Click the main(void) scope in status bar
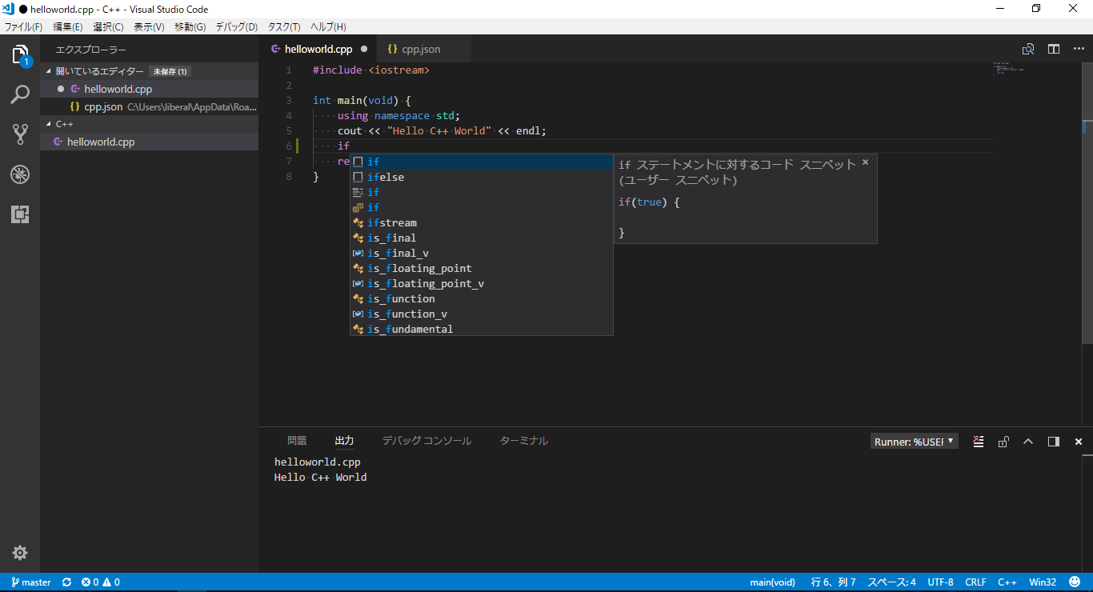Image resolution: width=1093 pixels, height=592 pixels. point(772,582)
